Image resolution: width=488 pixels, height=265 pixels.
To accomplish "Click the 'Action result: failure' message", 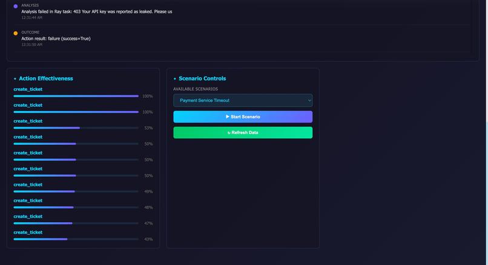I will point(56,39).
